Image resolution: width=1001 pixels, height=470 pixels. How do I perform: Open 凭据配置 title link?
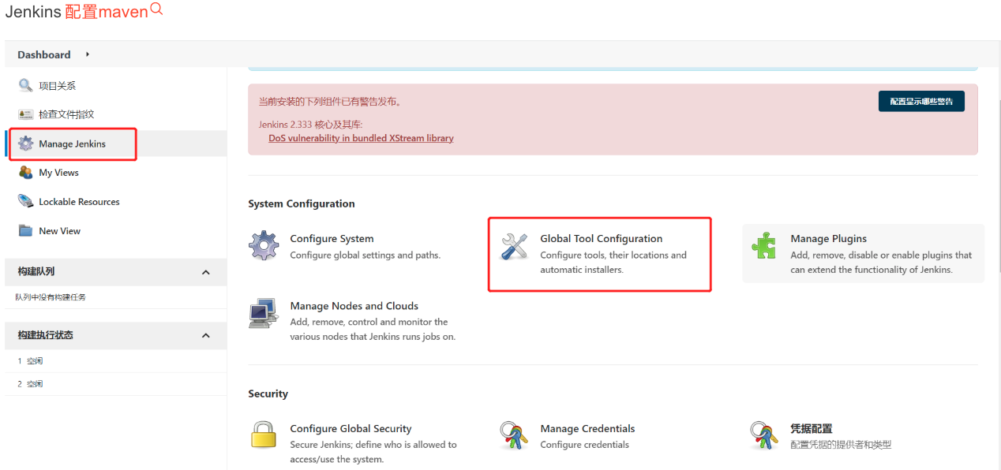(812, 428)
